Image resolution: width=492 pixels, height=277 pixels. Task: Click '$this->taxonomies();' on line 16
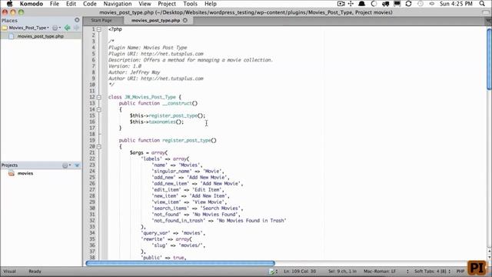click(x=157, y=122)
